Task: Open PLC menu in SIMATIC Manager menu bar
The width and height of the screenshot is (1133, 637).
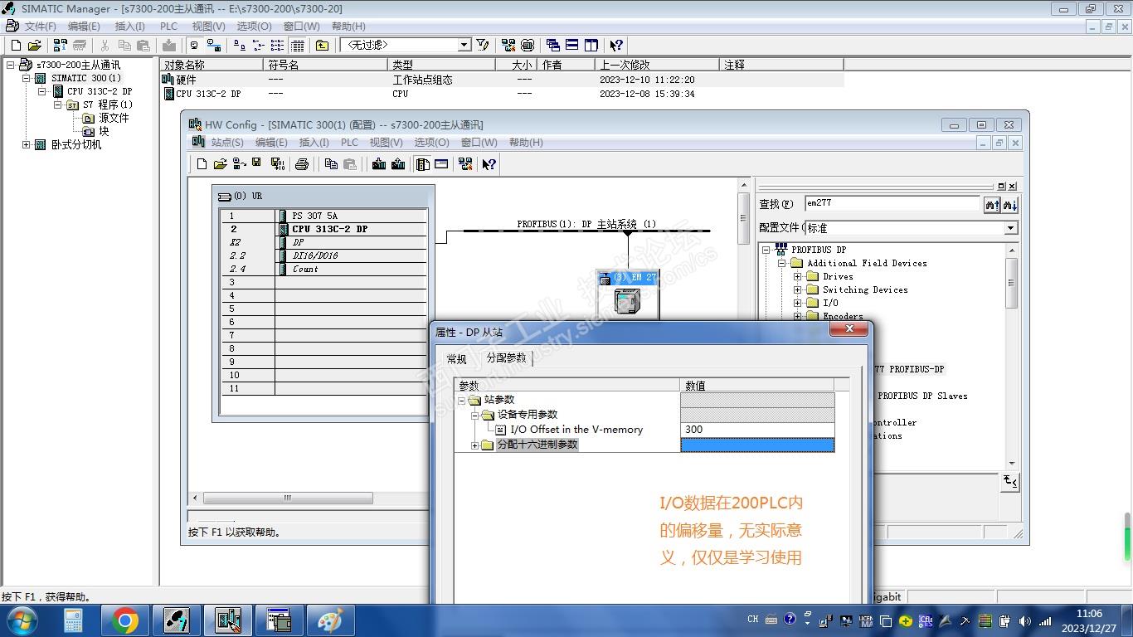Action: [x=168, y=27]
